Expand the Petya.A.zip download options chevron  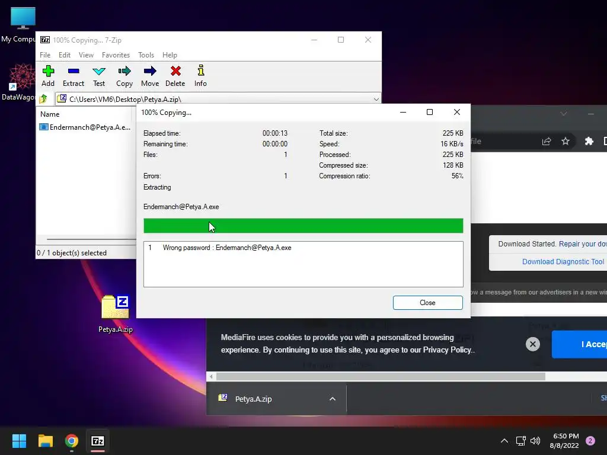tap(332, 399)
